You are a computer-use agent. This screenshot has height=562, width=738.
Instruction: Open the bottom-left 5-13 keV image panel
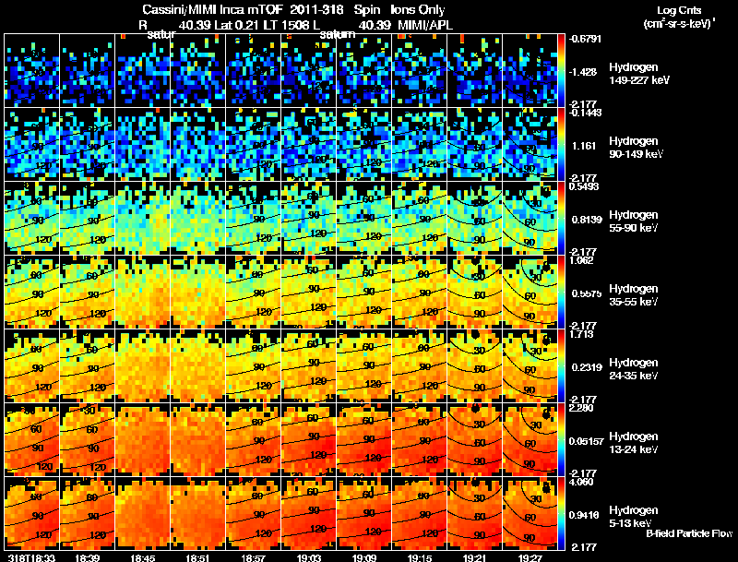click(32, 512)
